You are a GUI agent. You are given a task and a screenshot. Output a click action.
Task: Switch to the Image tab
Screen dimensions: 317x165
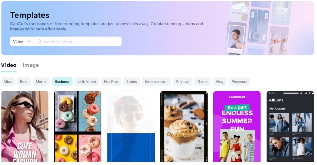[31, 65]
